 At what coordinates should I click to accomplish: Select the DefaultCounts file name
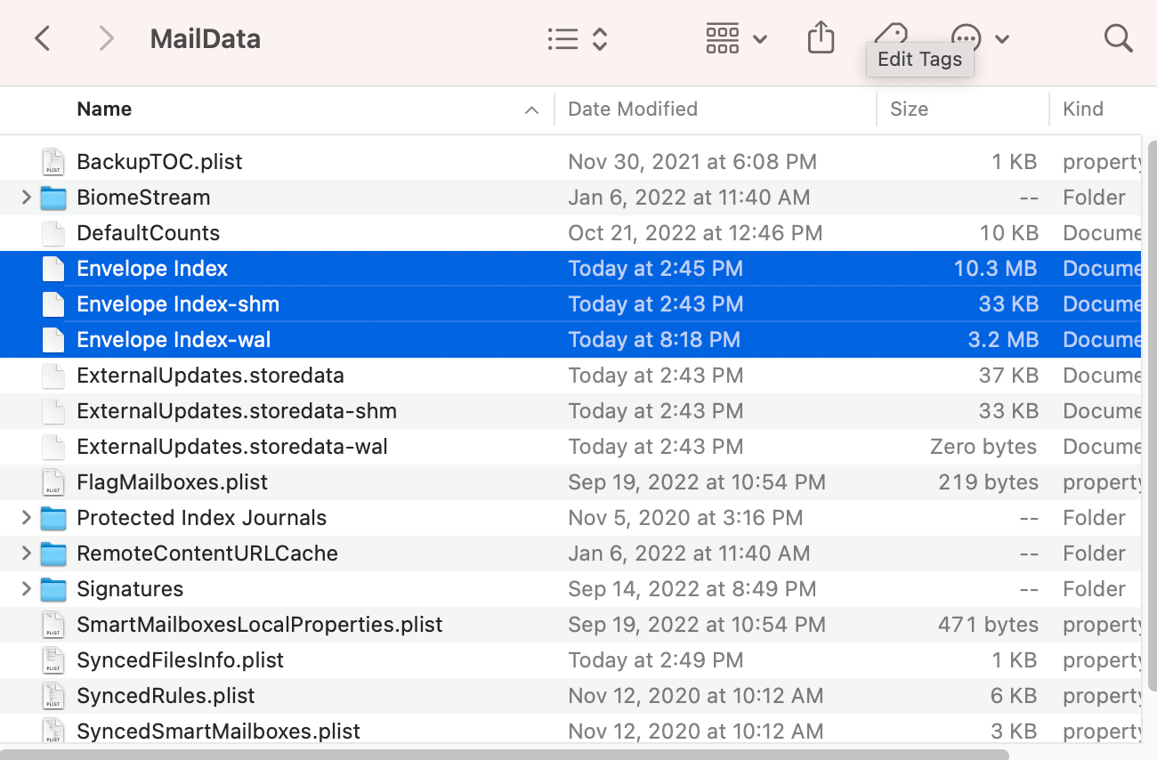pyautogui.click(x=148, y=233)
